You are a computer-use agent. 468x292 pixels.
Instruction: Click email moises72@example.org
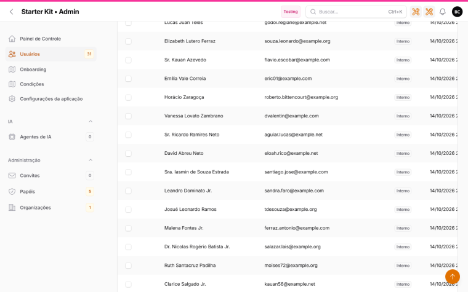coord(291,266)
